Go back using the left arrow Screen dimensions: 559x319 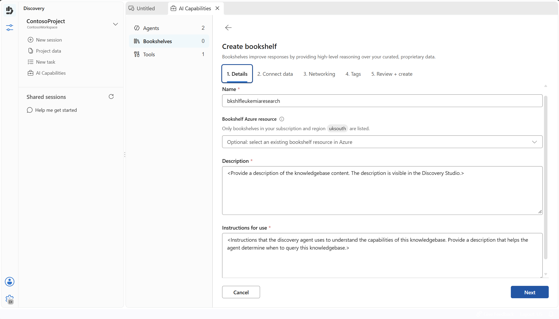point(228,28)
